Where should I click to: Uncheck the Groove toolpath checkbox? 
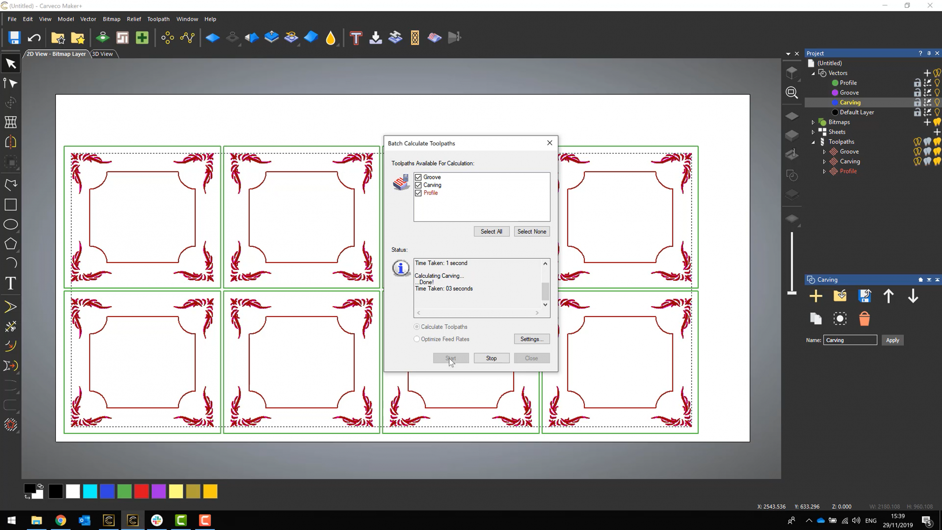418,177
